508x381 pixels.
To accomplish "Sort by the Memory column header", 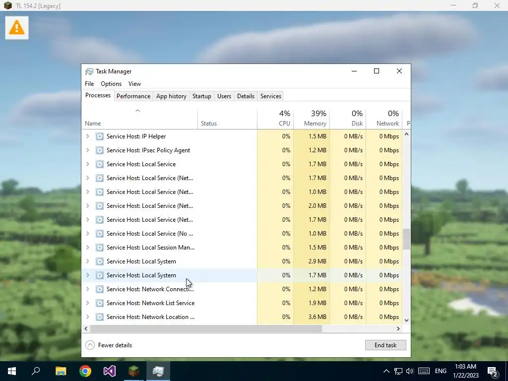I will pos(312,119).
